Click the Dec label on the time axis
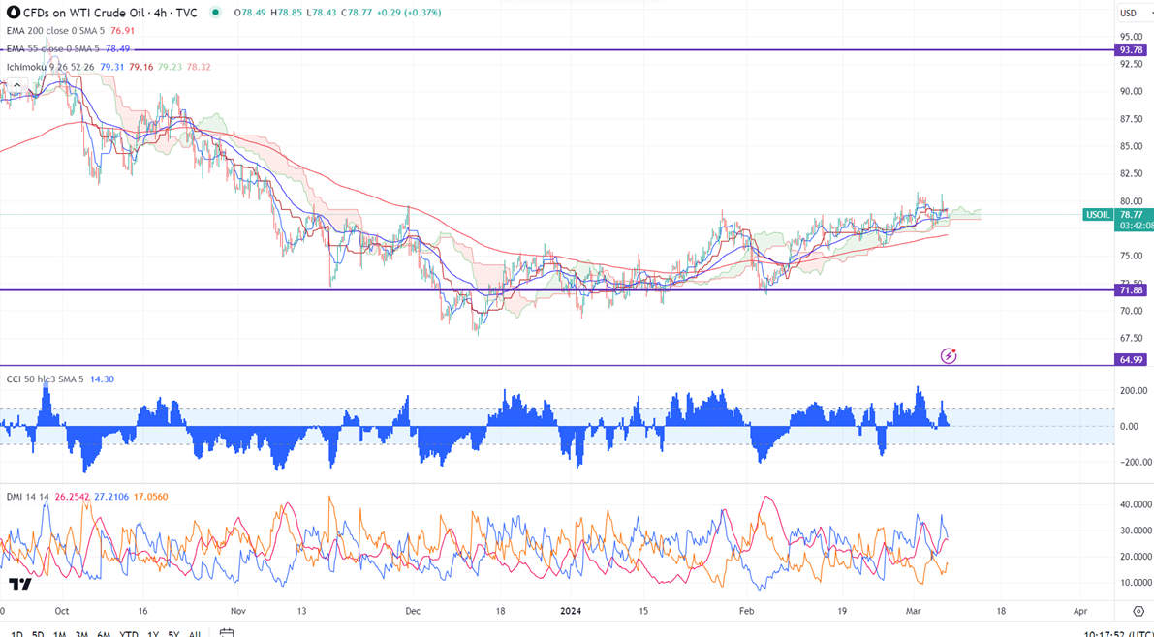This screenshot has width=1154, height=637. tap(412, 611)
